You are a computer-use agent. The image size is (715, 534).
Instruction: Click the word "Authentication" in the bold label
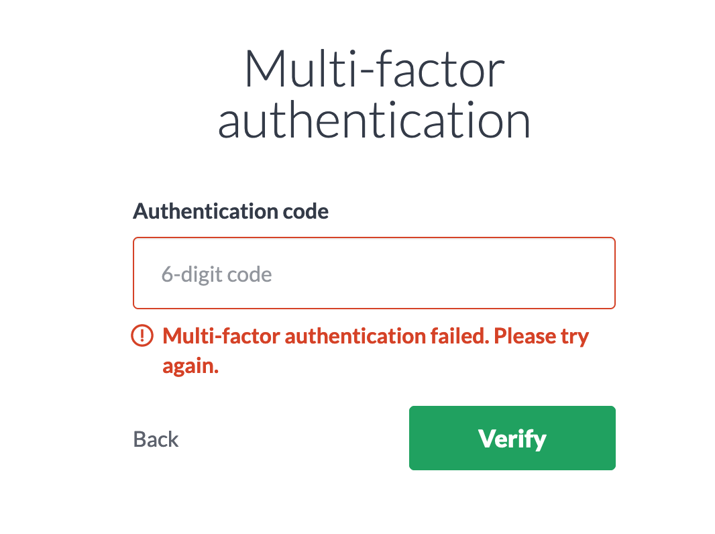pos(205,211)
